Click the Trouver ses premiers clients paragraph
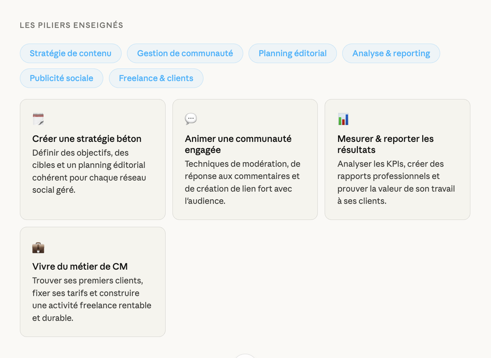The height and width of the screenshot is (358, 491). 92,299
